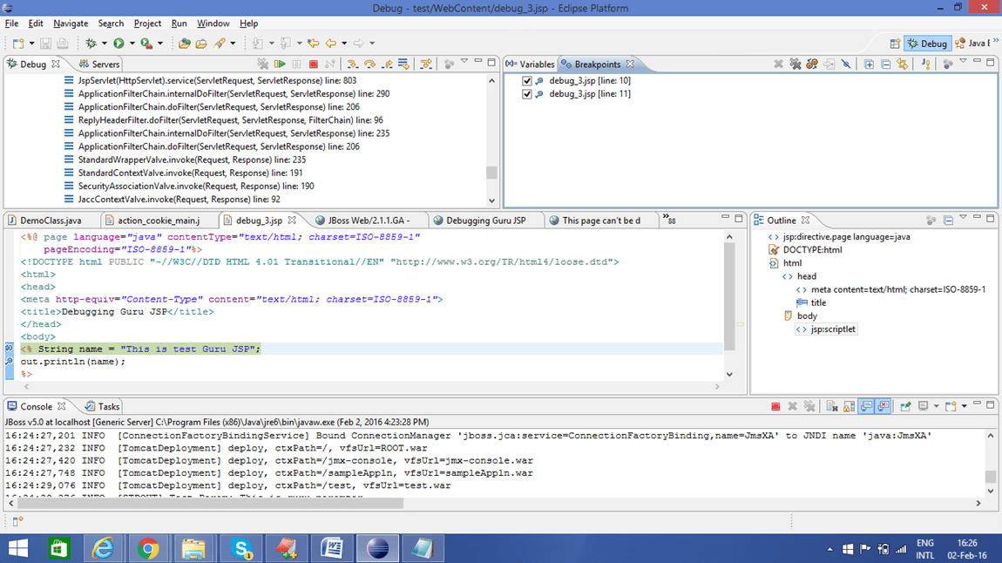
Task: Open the Run button dropdown arrow
Action: point(132,44)
